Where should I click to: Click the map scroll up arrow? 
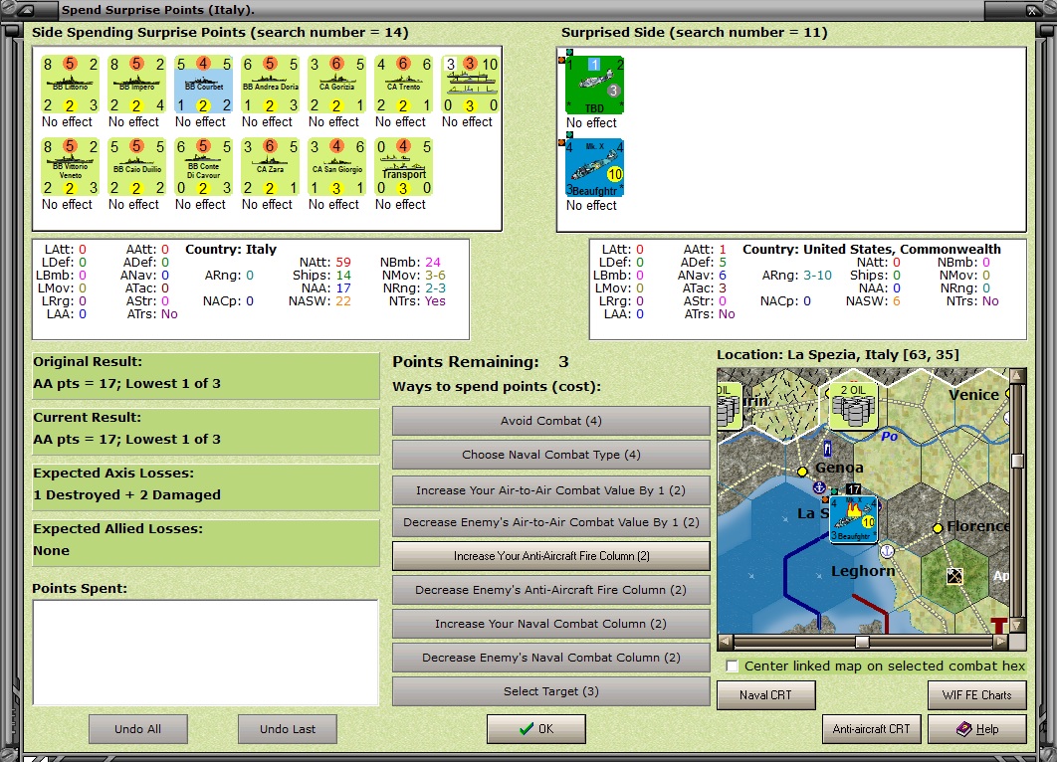(1017, 375)
